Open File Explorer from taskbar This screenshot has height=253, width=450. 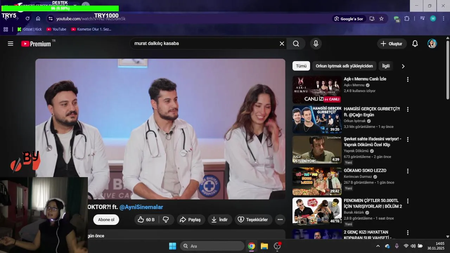[x=264, y=246]
